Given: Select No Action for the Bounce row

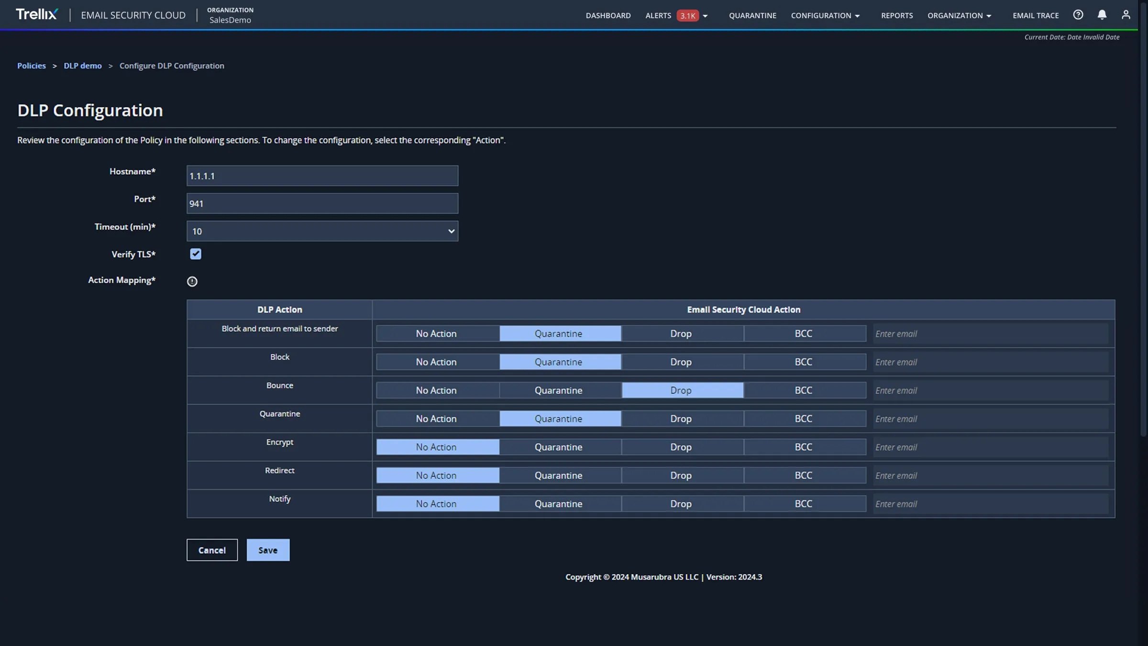Looking at the screenshot, I should (x=438, y=390).
